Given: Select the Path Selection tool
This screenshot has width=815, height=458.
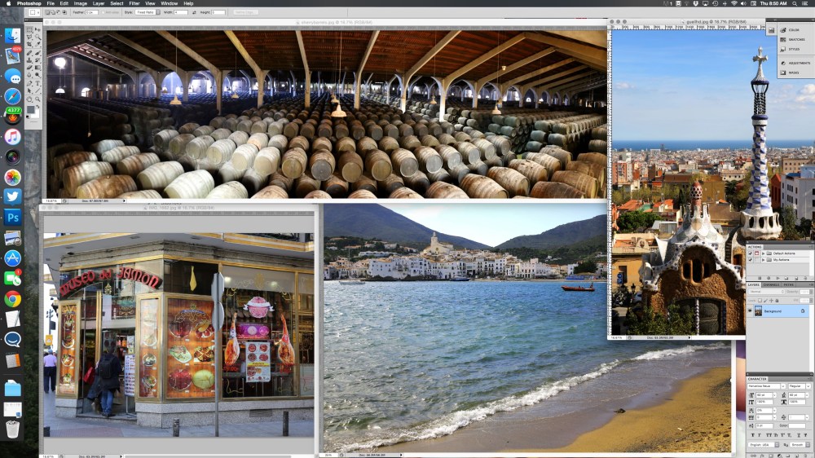Looking at the screenshot, I should [29, 90].
